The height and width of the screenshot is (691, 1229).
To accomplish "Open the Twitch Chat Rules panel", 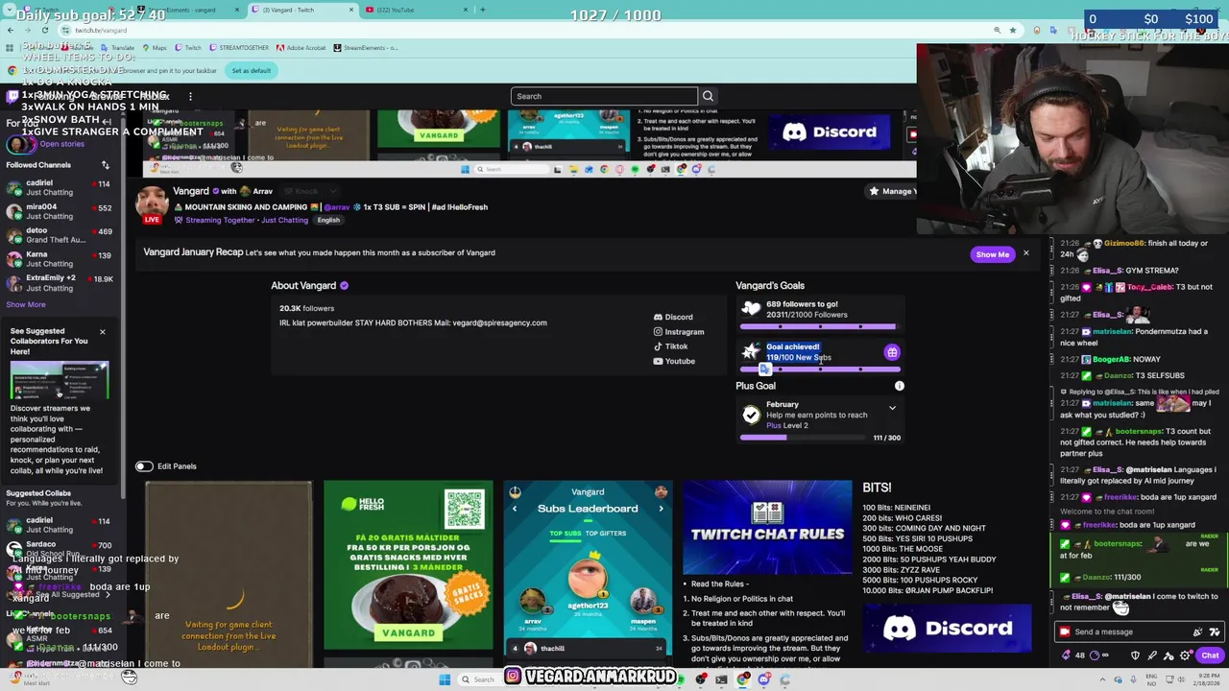I will pos(767,527).
